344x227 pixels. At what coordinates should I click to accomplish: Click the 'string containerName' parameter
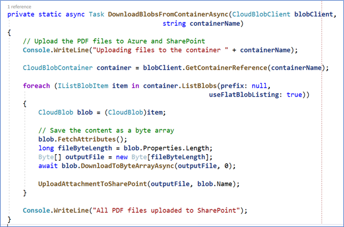pyautogui.click(x=203, y=24)
